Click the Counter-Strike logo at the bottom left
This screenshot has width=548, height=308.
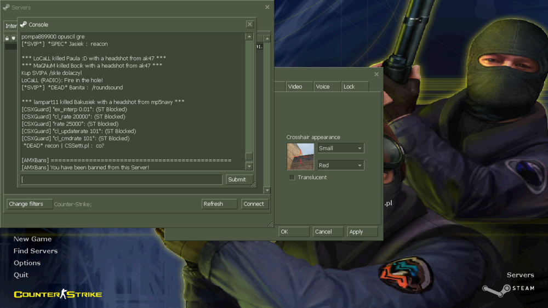58,294
